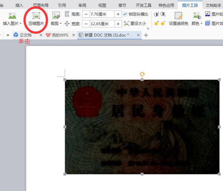223x191 pixels.
Task: Click the bottom-center resize handle of picture
Action: coord(142,174)
